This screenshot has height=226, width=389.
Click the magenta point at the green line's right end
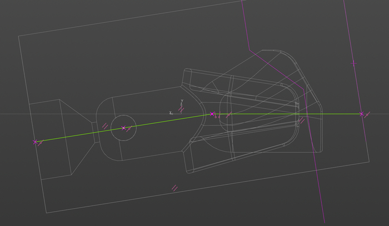(x=361, y=114)
